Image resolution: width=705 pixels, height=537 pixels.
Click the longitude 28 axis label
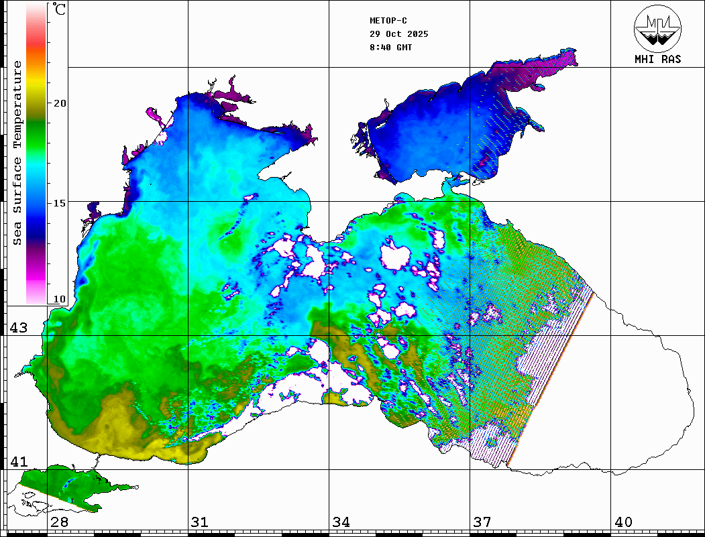(x=59, y=522)
